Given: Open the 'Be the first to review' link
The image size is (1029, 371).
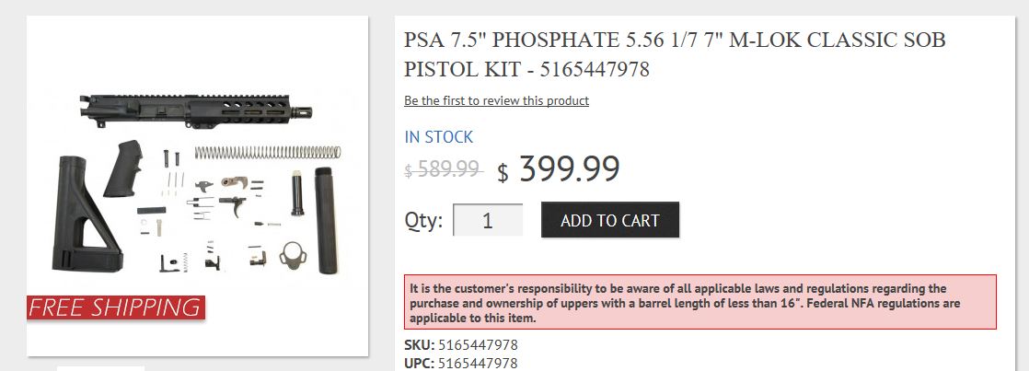Looking at the screenshot, I should click(496, 100).
